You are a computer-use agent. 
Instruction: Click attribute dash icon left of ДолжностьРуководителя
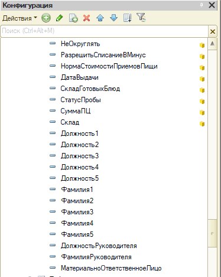[53, 245]
